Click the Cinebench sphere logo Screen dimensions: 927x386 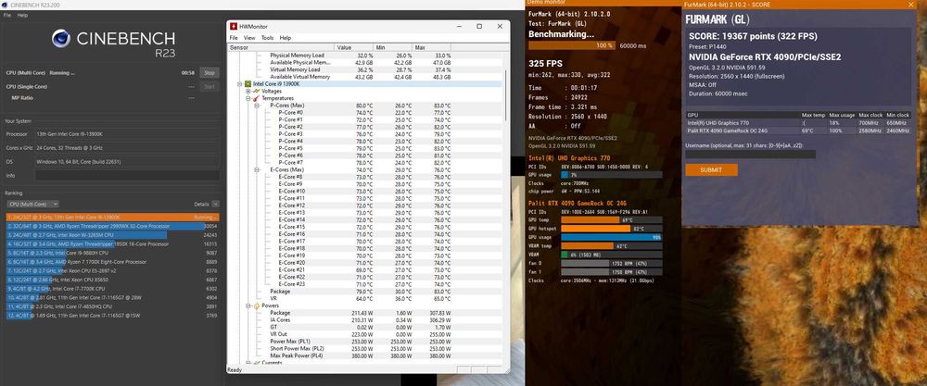(61, 39)
